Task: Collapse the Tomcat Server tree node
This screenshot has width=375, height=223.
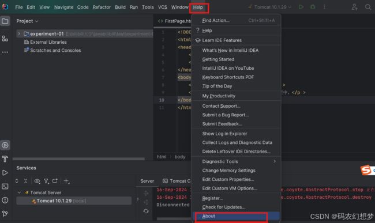Action: [19, 192]
